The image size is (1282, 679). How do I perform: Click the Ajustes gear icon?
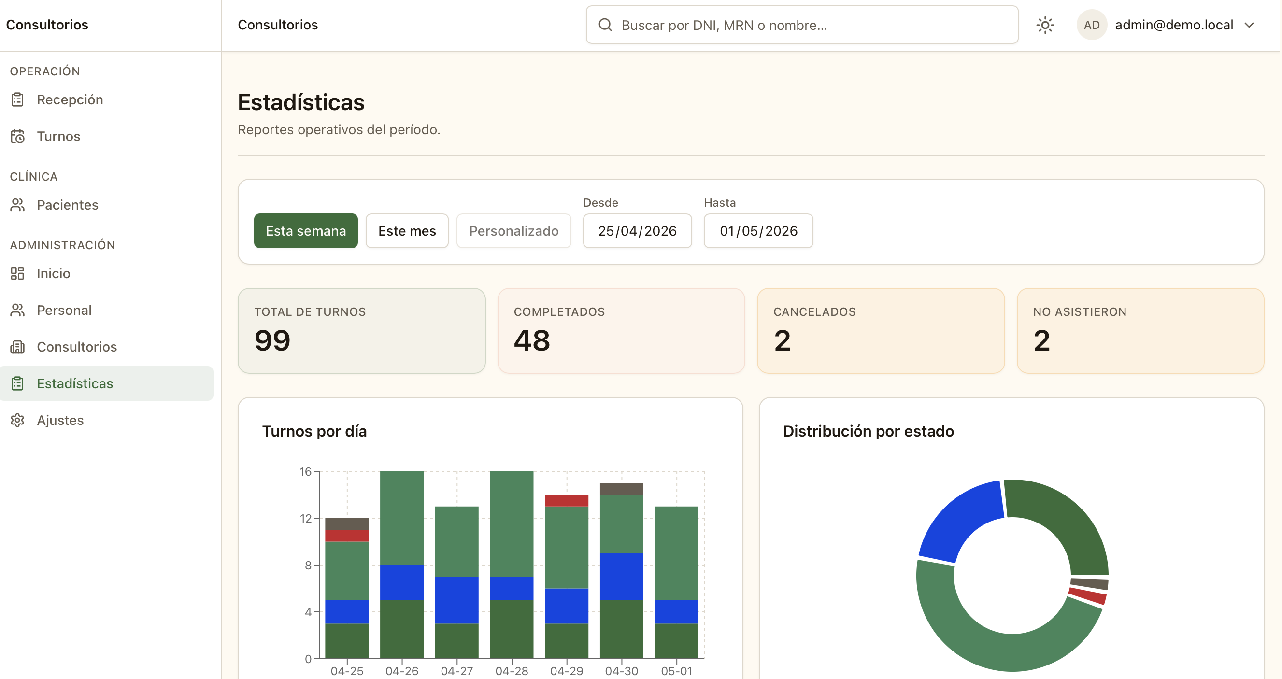17,420
